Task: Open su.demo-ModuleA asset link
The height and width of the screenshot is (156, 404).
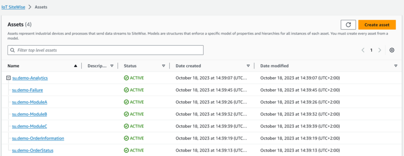Action: (30, 102)
